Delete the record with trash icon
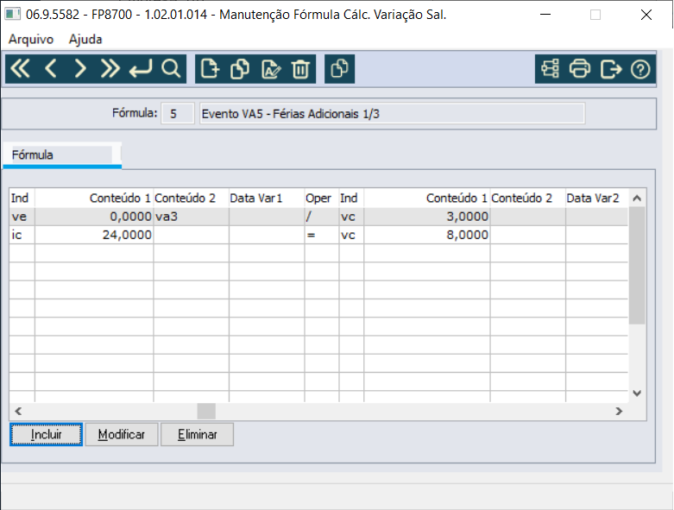 pos(300,69)
